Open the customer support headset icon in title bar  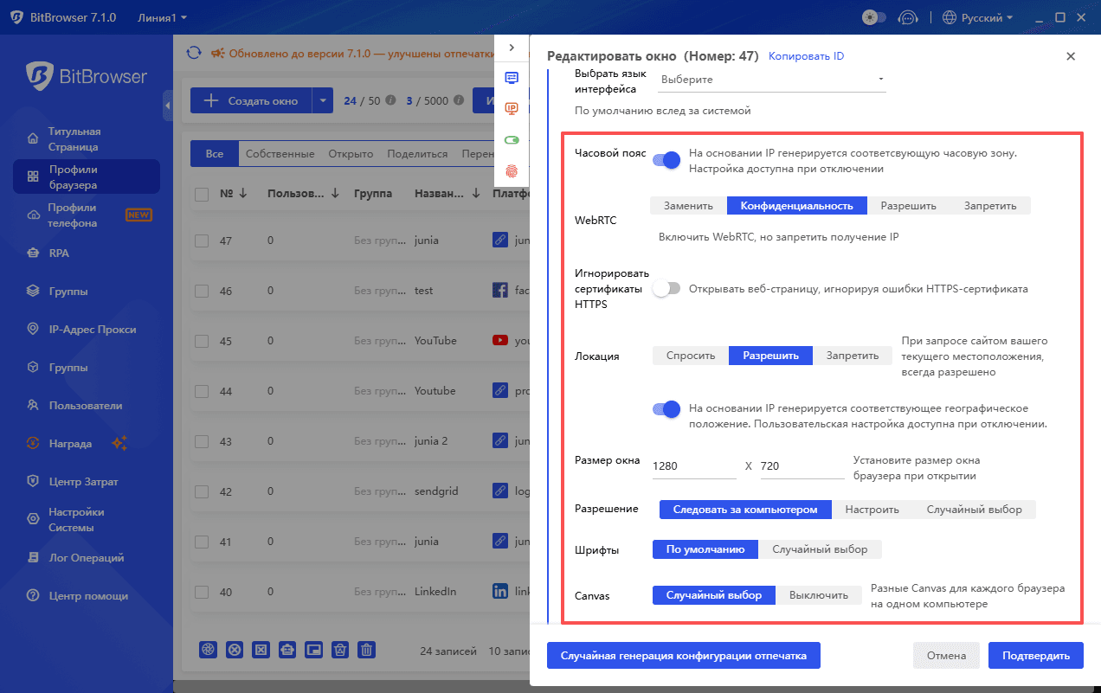tap(908, 16)
